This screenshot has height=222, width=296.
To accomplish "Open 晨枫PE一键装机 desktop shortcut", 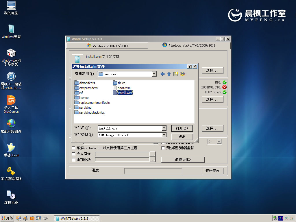I will click(x=11, y=81).
